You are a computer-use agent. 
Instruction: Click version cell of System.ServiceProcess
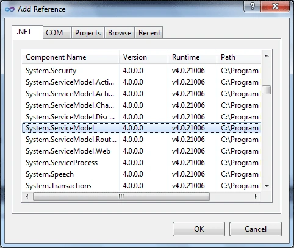click(133, 163)
